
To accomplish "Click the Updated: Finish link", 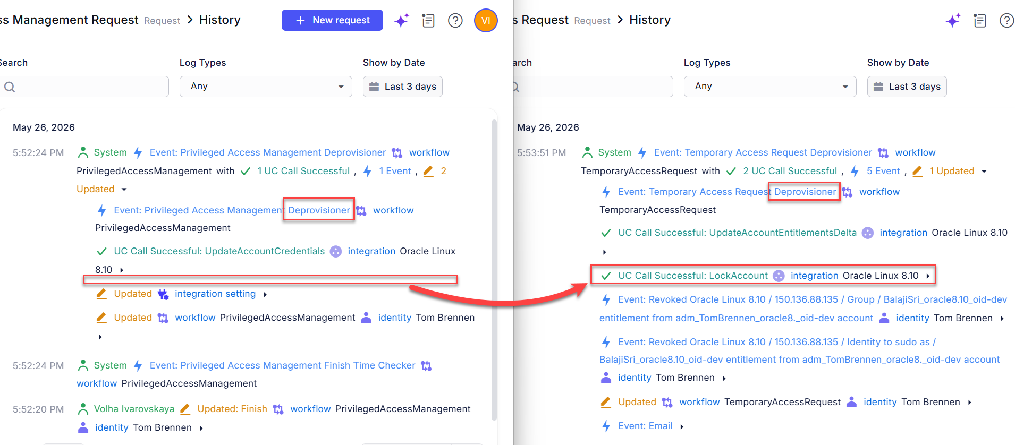I will [x=232, y=409].
